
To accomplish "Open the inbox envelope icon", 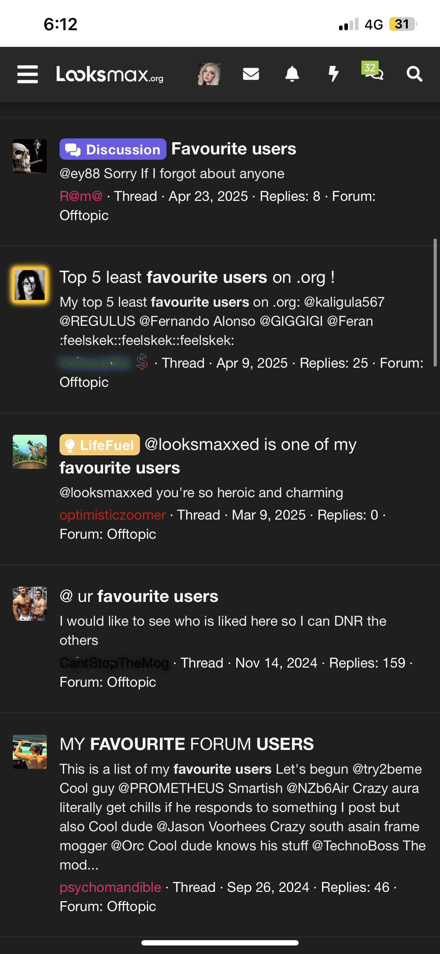I will [251, 74].
